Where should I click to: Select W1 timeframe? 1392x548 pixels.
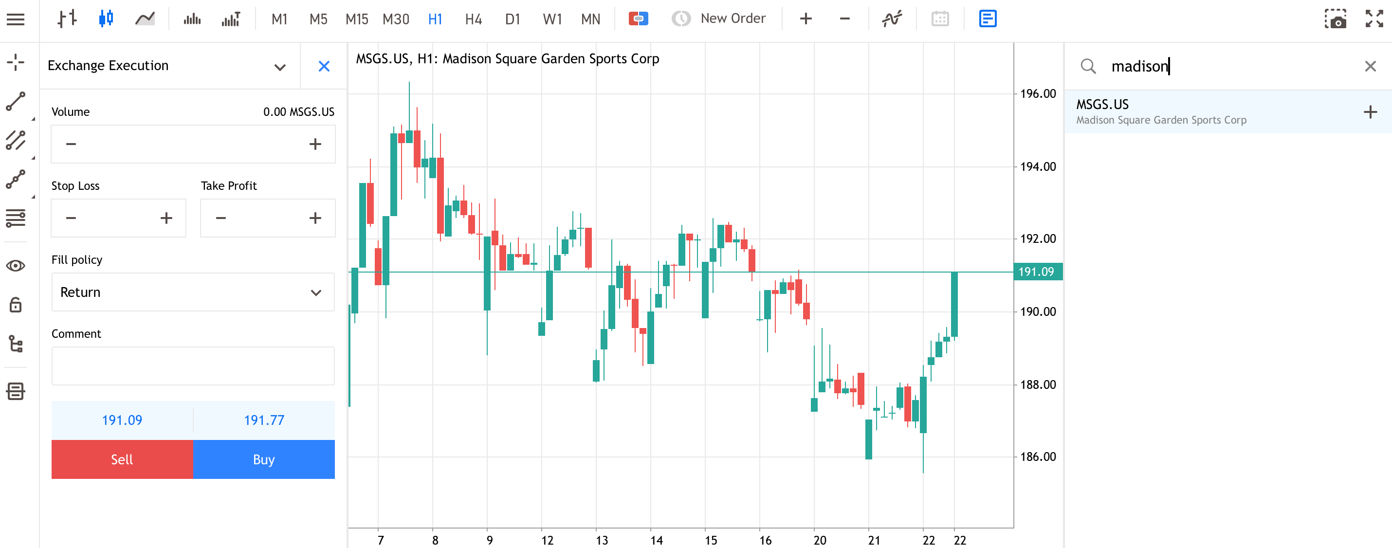(552, 19)
